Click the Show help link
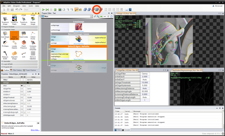Viewport: 225px width, 136px height. point(35,130)
